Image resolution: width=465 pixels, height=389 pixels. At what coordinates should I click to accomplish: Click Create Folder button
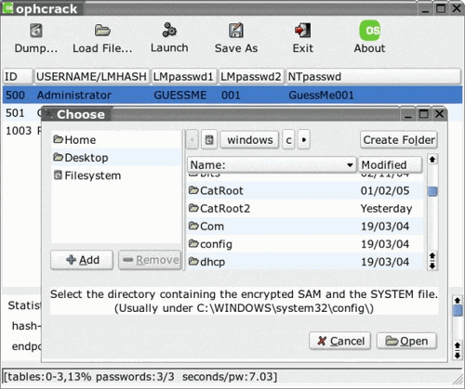coord(399,140)
